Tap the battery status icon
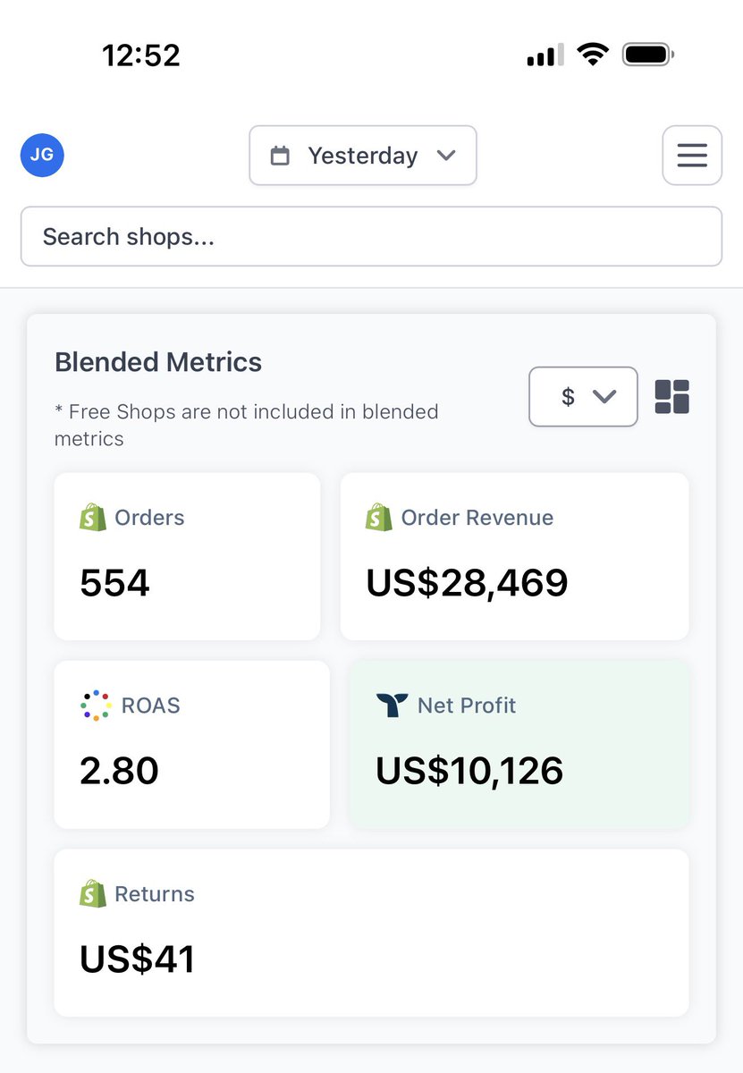The image size is (743, 1073). click(648, 55)
